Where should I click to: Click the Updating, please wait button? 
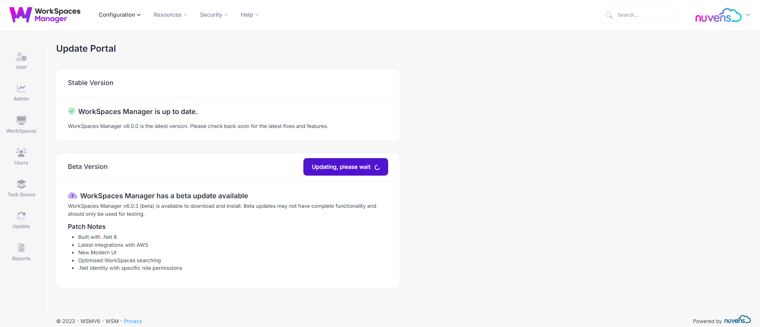(x=346, y=167)
